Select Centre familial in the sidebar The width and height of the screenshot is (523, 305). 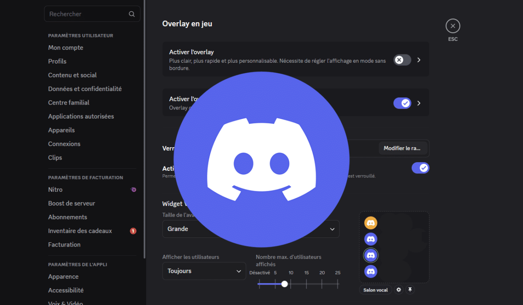click(69, 102)
